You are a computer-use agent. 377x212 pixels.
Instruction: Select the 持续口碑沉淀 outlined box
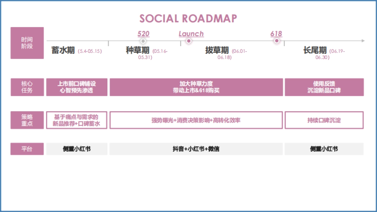[324, 120]
